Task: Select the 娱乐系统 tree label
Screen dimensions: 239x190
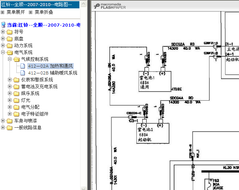Action: [30, 93]
